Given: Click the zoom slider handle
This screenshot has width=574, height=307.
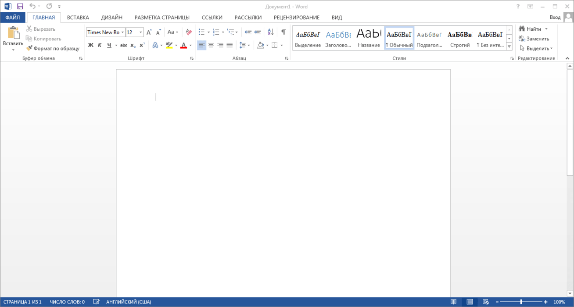Looking at the screenshot, I should 521,302.
